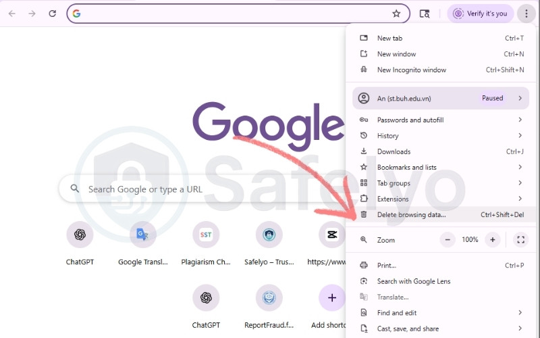Select New window menu entry
540x338 pixels.
441,54
